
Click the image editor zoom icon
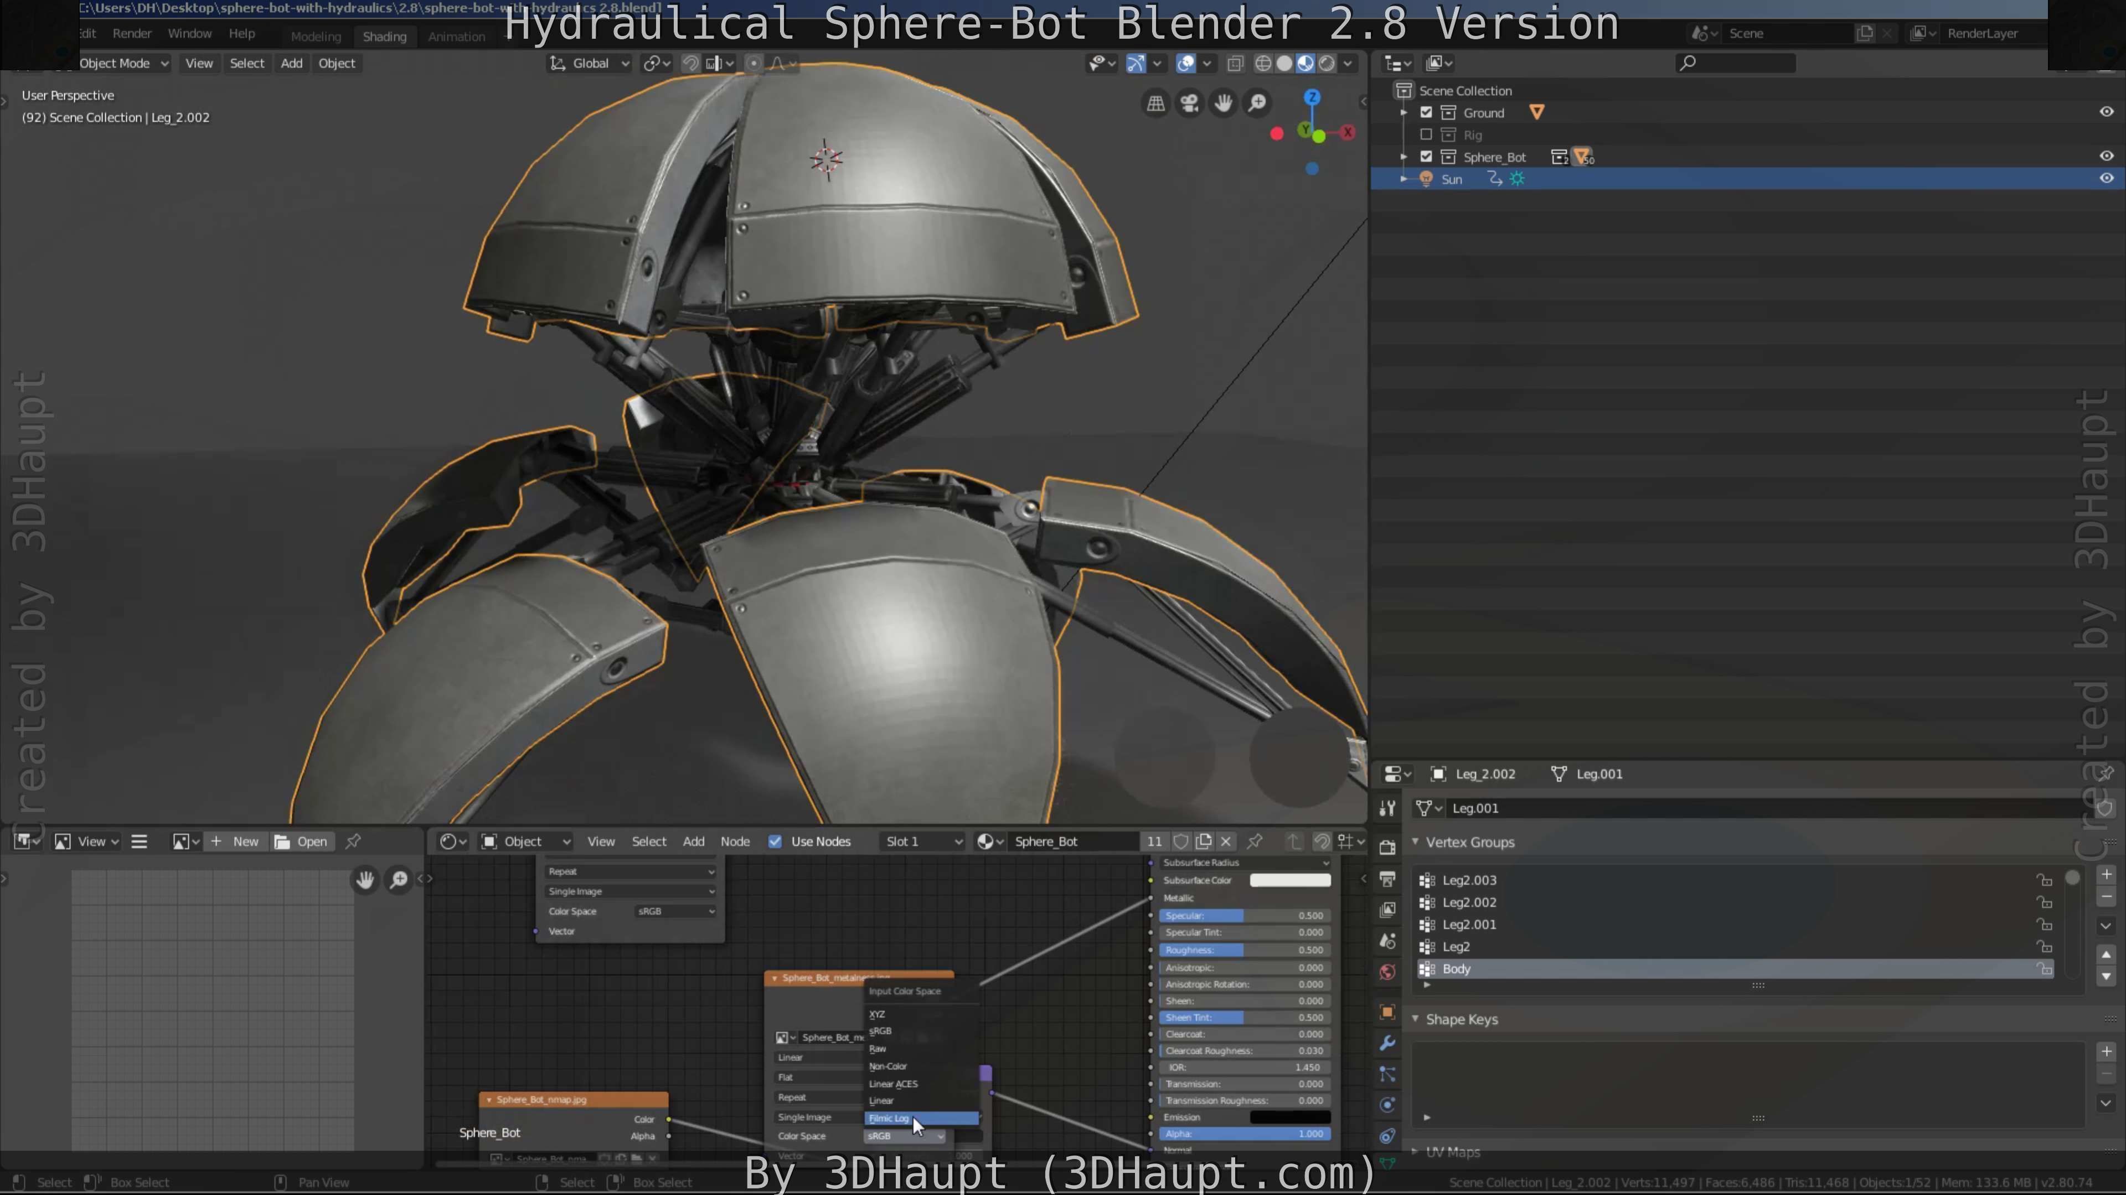click(399, 880)
